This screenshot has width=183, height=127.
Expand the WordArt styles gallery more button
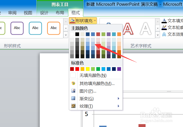158,35
